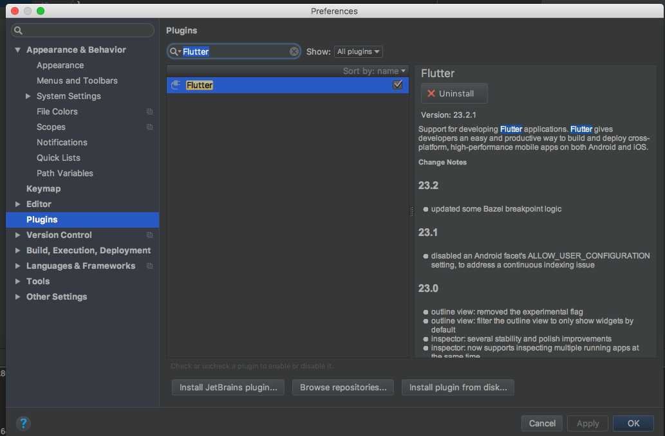Expand System Settings tree node
Screen dimensions: 665x436
point(28,96)
